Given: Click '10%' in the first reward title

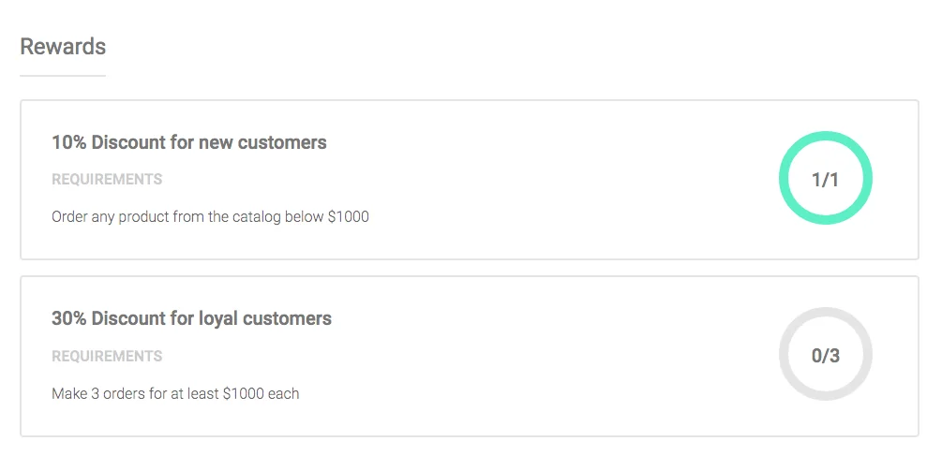Looking at the screenshot, I should [x=68, y=143].
